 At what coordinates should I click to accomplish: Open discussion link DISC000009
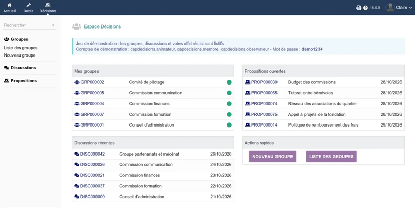coord(93,197)
